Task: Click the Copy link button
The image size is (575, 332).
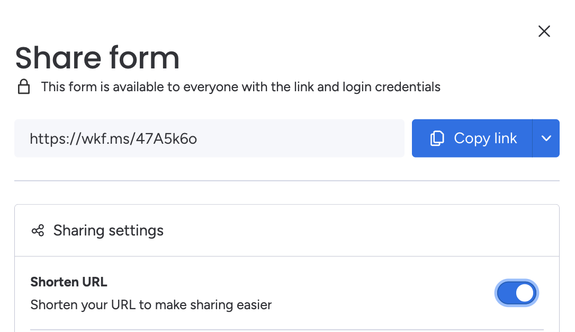Action: [471, 138]
